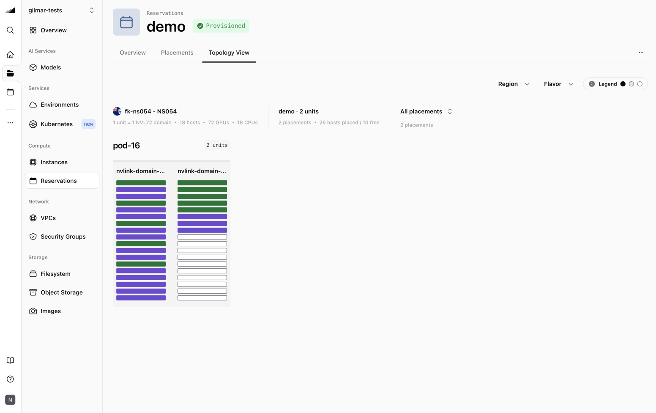Click the 18 CPUs stat
This screenshot has width=656, height=413.
pos(247,123)
